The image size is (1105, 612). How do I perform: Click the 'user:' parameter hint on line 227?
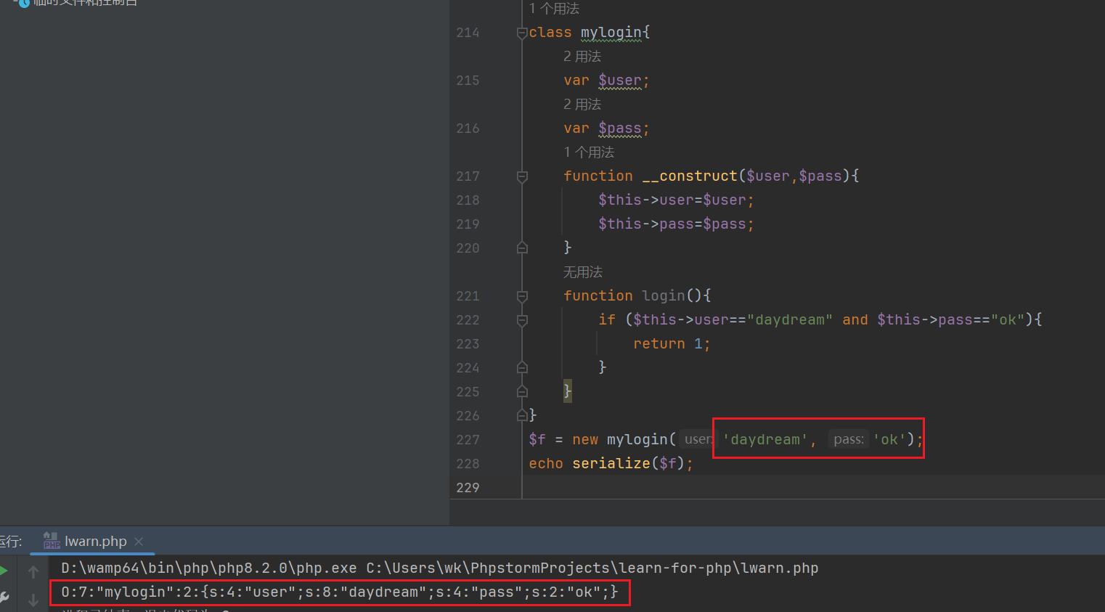pos(698,439)
